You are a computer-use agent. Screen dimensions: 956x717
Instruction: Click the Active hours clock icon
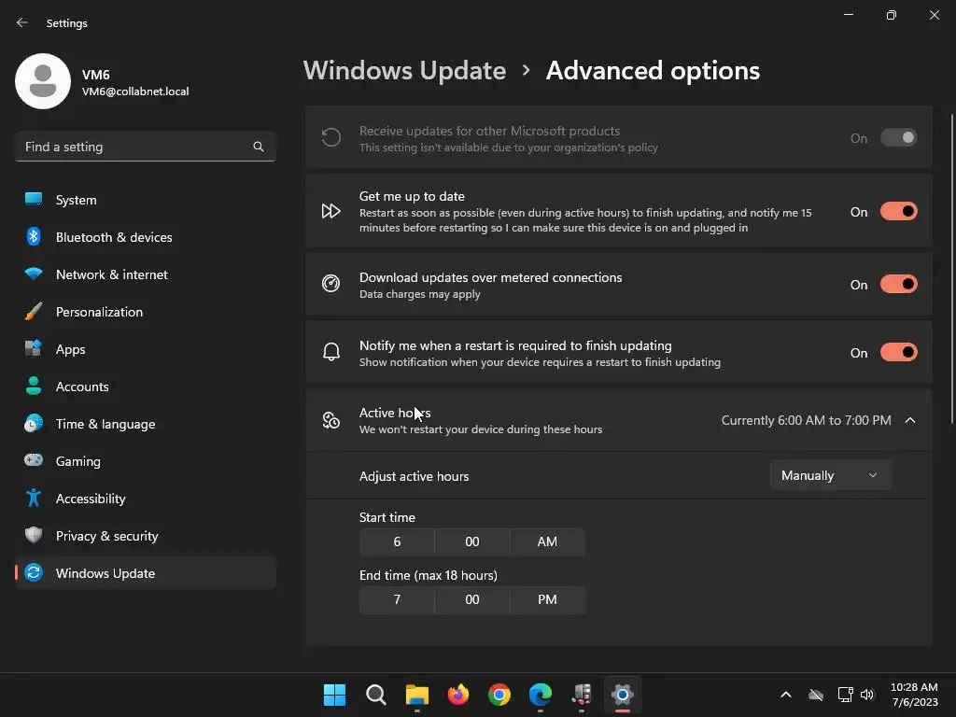click(x=331, y=420)
